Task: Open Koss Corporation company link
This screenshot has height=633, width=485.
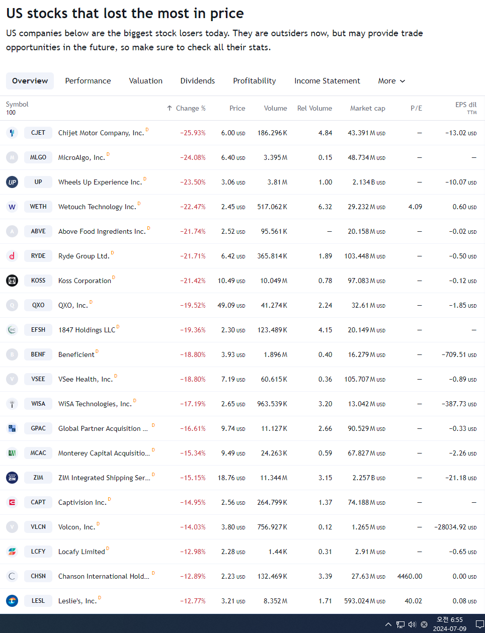Action: [85, 281]
